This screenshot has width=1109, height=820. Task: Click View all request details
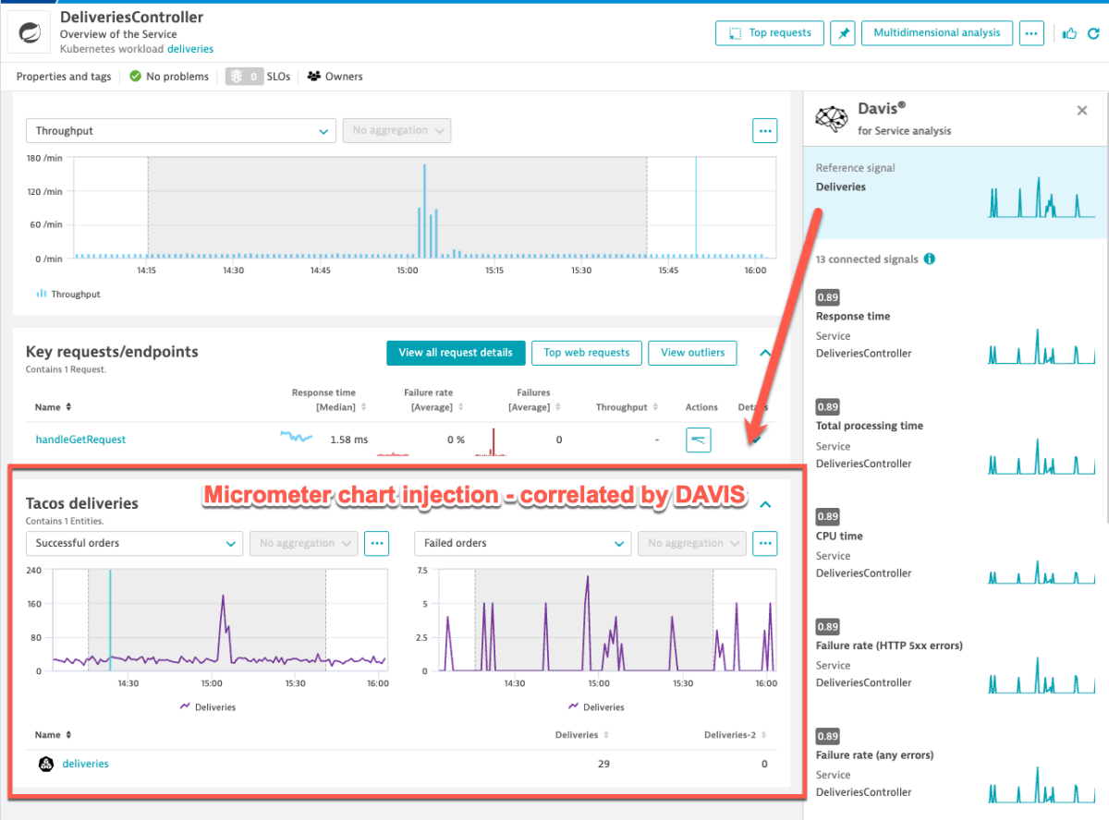456,353
